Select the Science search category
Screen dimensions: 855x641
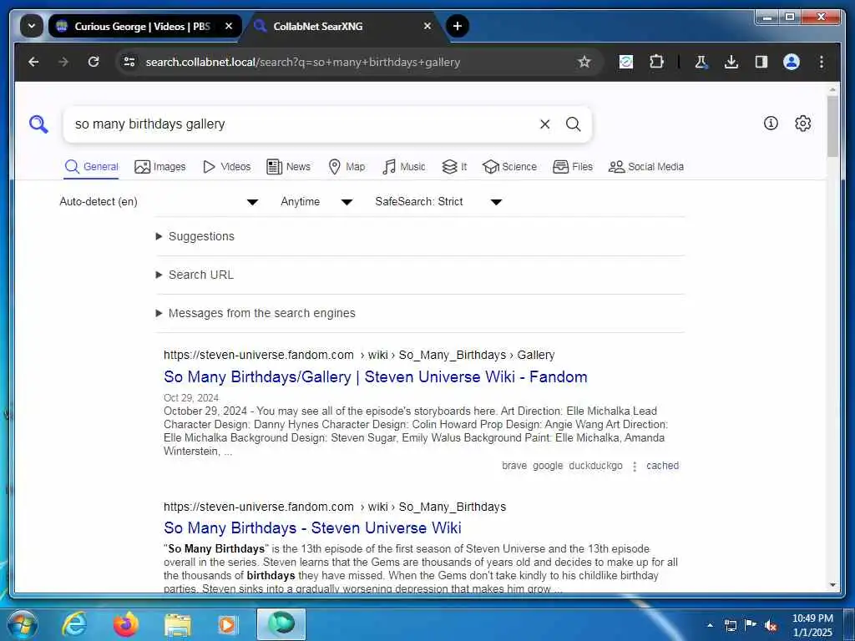click(510, 167)
